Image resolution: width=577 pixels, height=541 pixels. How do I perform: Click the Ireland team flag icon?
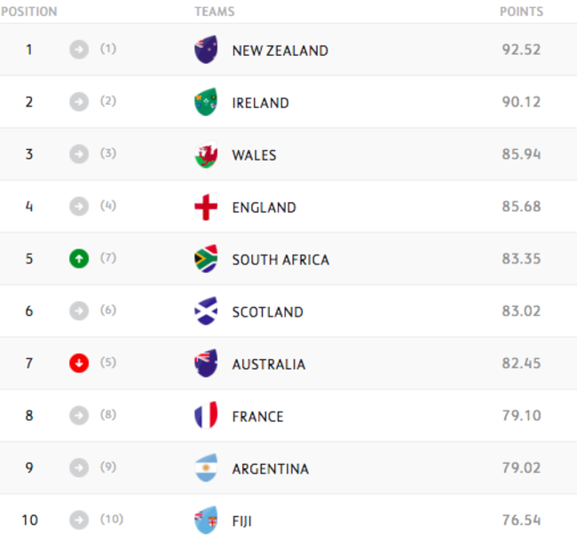[206, 102]
